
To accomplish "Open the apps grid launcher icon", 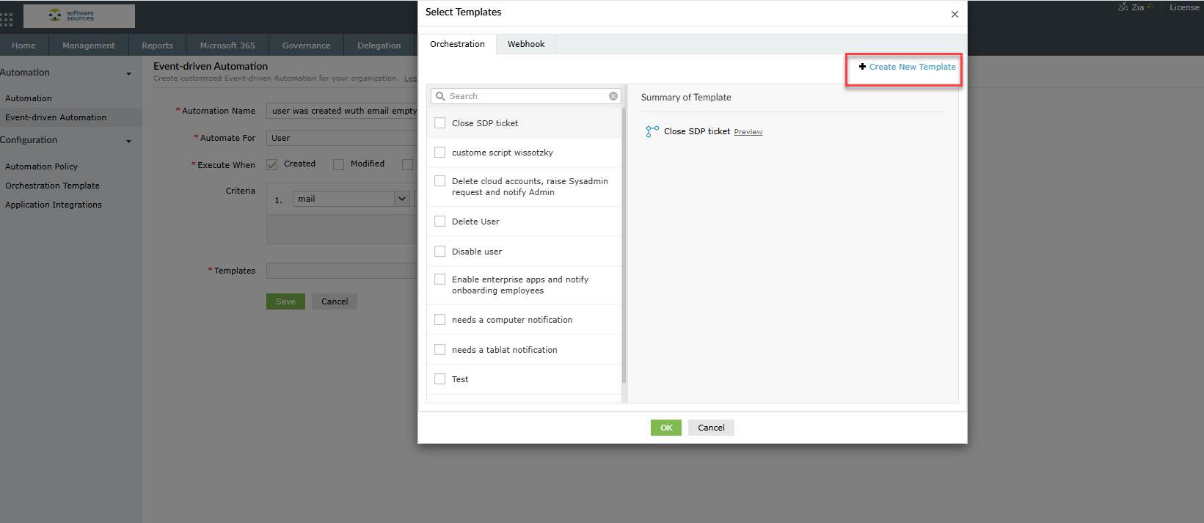I will click(x=7, y=18).
